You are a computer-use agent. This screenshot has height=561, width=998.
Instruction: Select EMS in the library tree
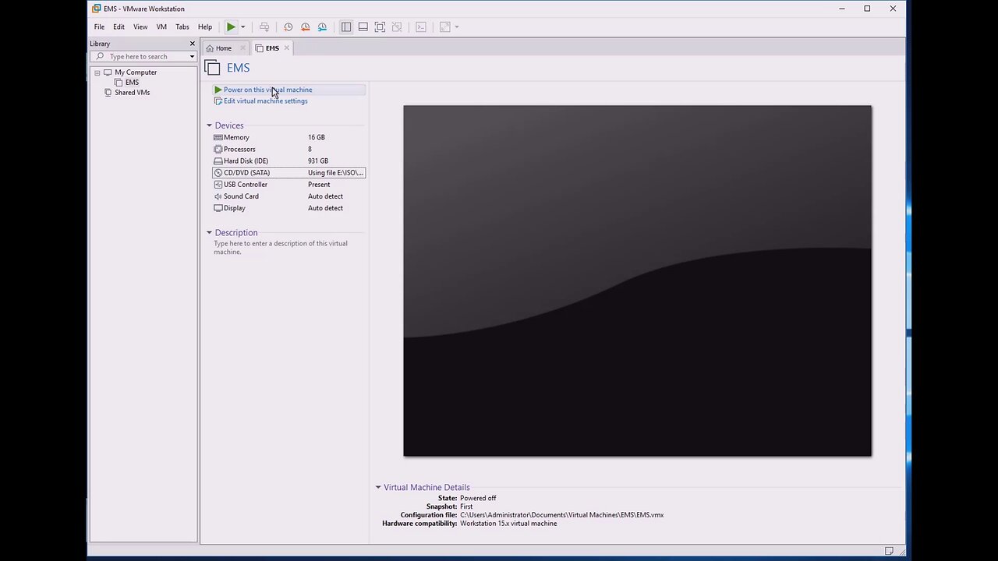pos(132,83)
